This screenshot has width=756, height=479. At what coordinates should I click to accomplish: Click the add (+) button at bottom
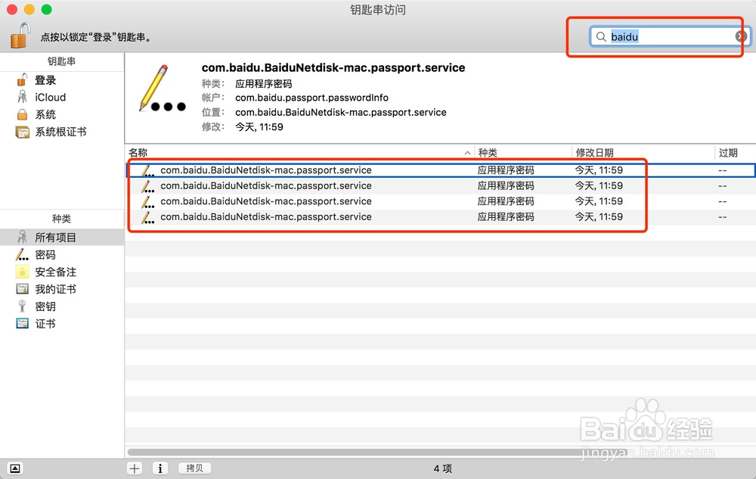coord(135,468)
